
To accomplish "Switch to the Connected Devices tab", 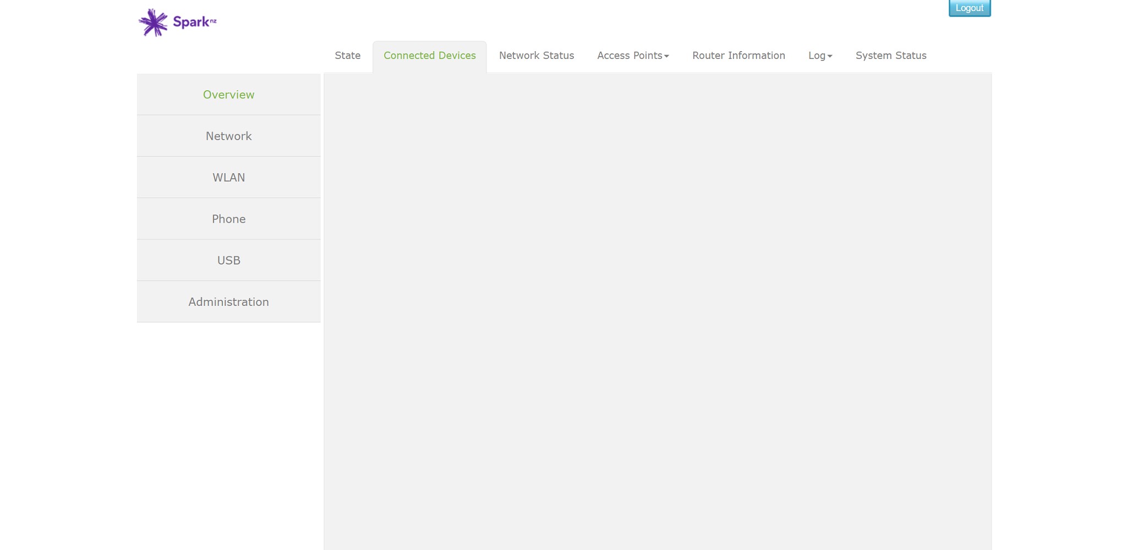I will coord(430,56).
